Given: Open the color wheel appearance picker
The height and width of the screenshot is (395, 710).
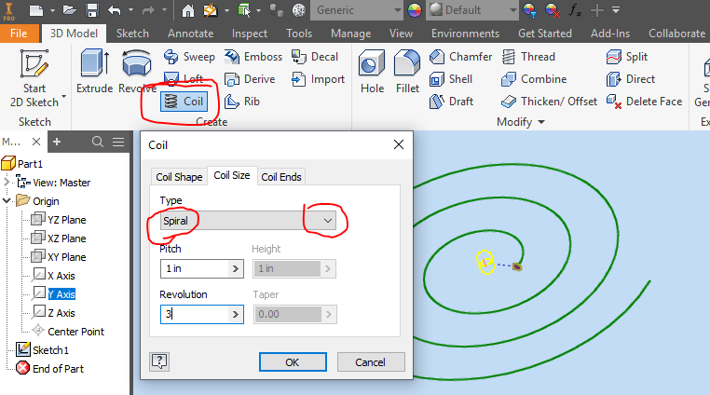Looking at the screenshot, I should pyautogui.click(x=415, y=10).
